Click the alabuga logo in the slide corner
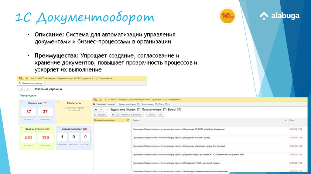The width and height of the screenshot is (311, 174). [x=280, y=16]
